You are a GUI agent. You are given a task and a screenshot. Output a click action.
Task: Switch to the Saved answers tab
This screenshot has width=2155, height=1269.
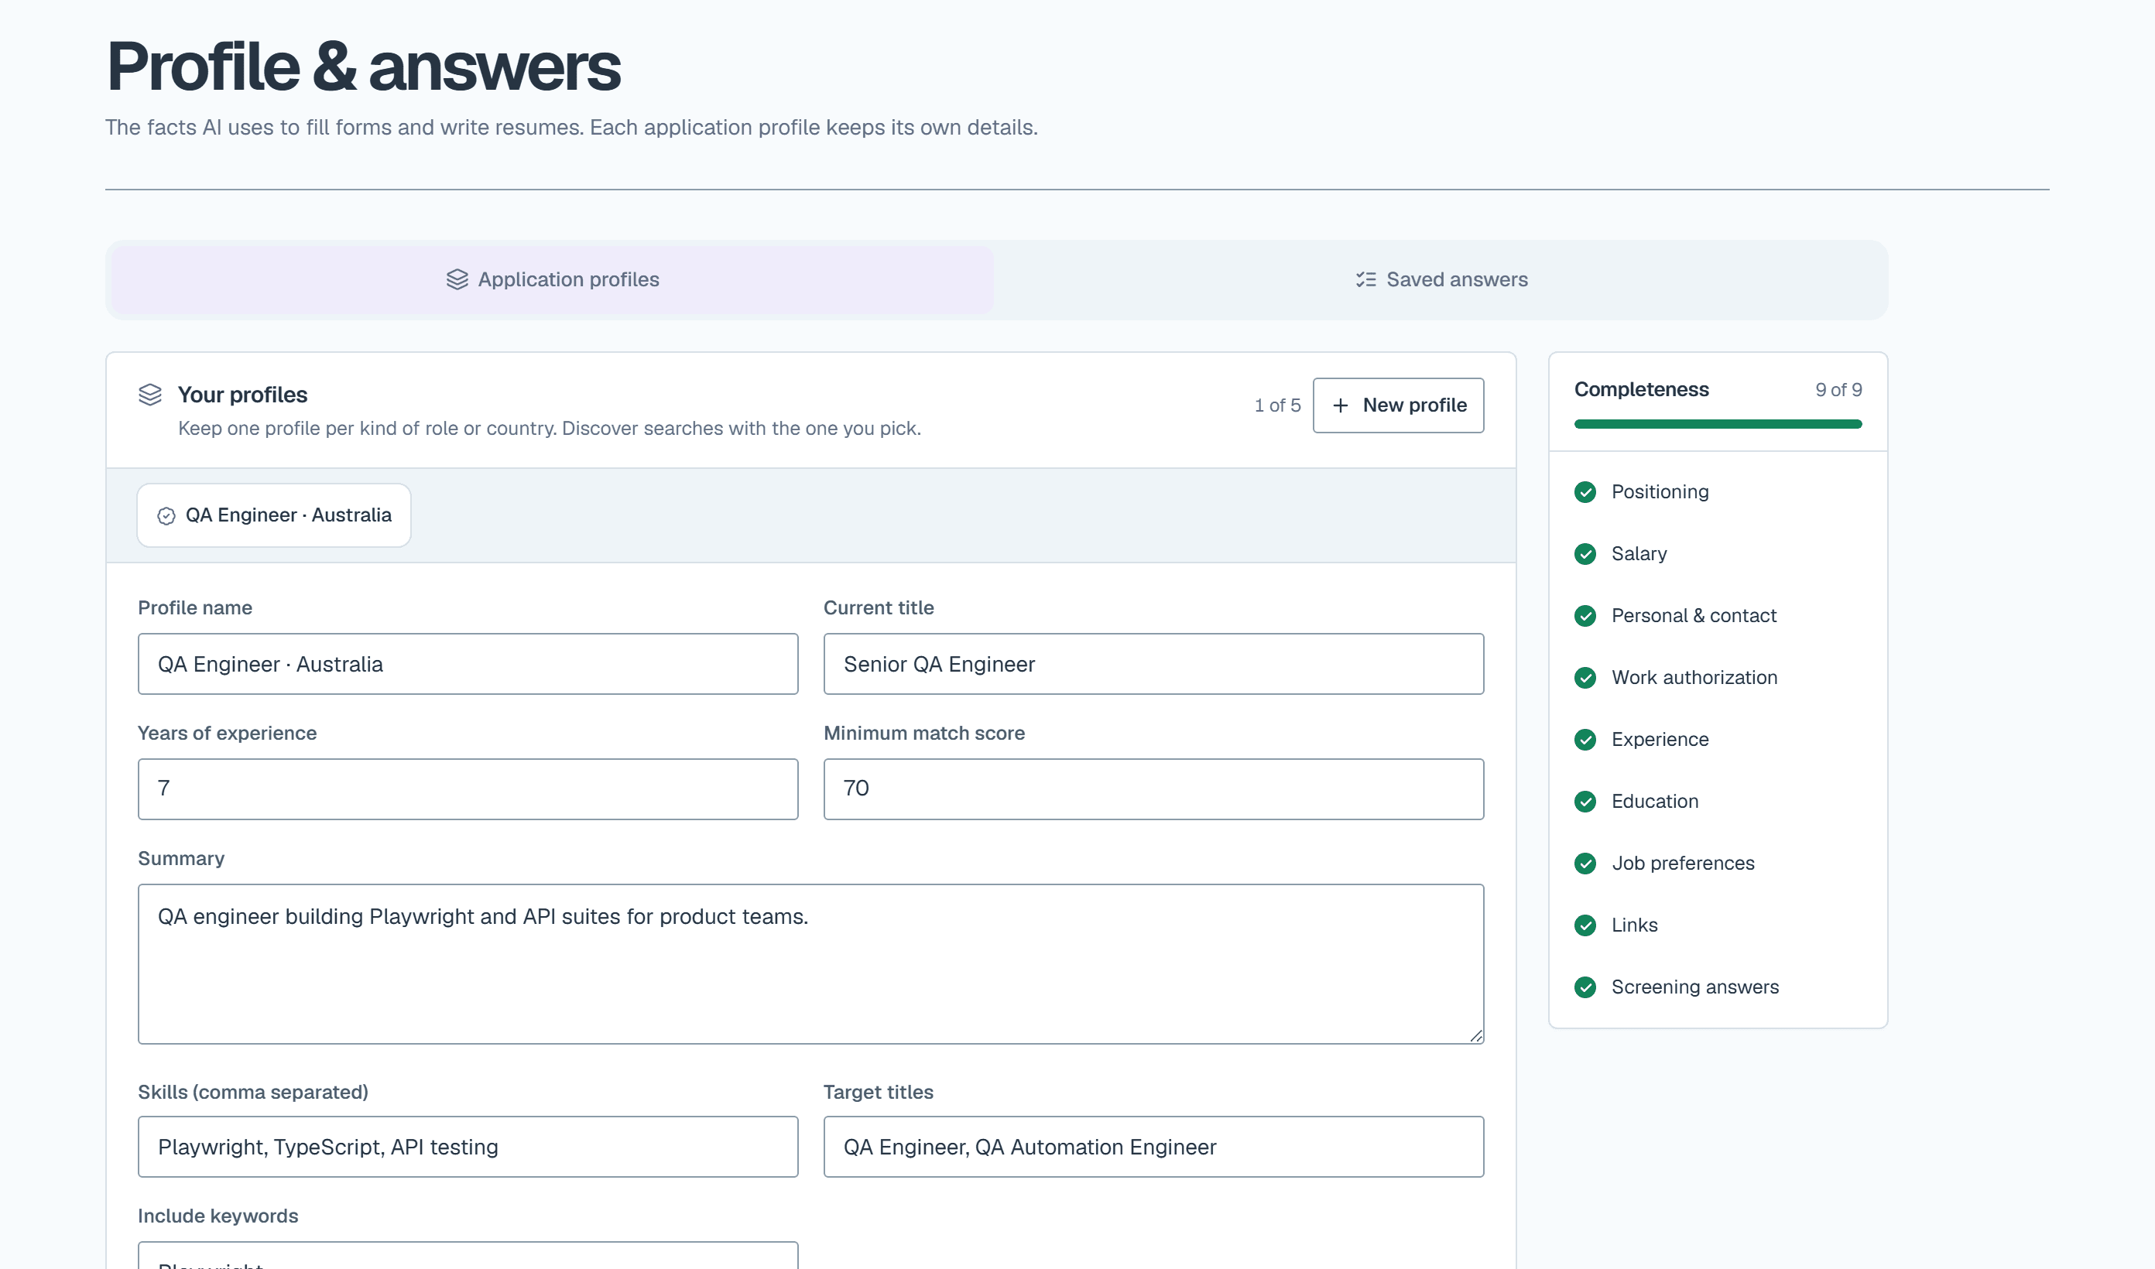point(1441,279)
